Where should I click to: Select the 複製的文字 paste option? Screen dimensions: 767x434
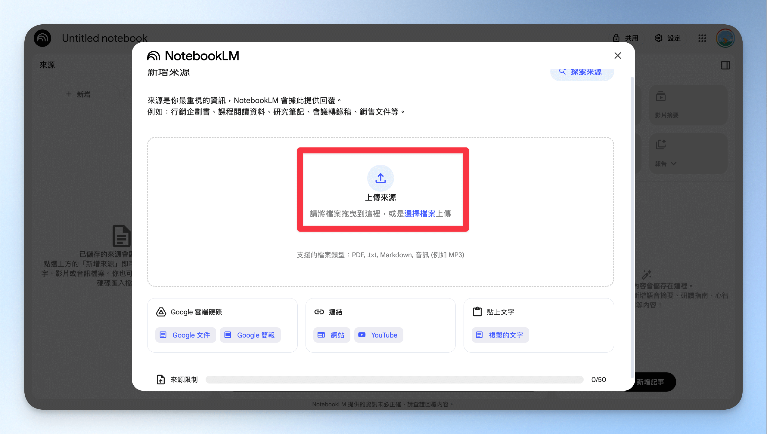500,335
